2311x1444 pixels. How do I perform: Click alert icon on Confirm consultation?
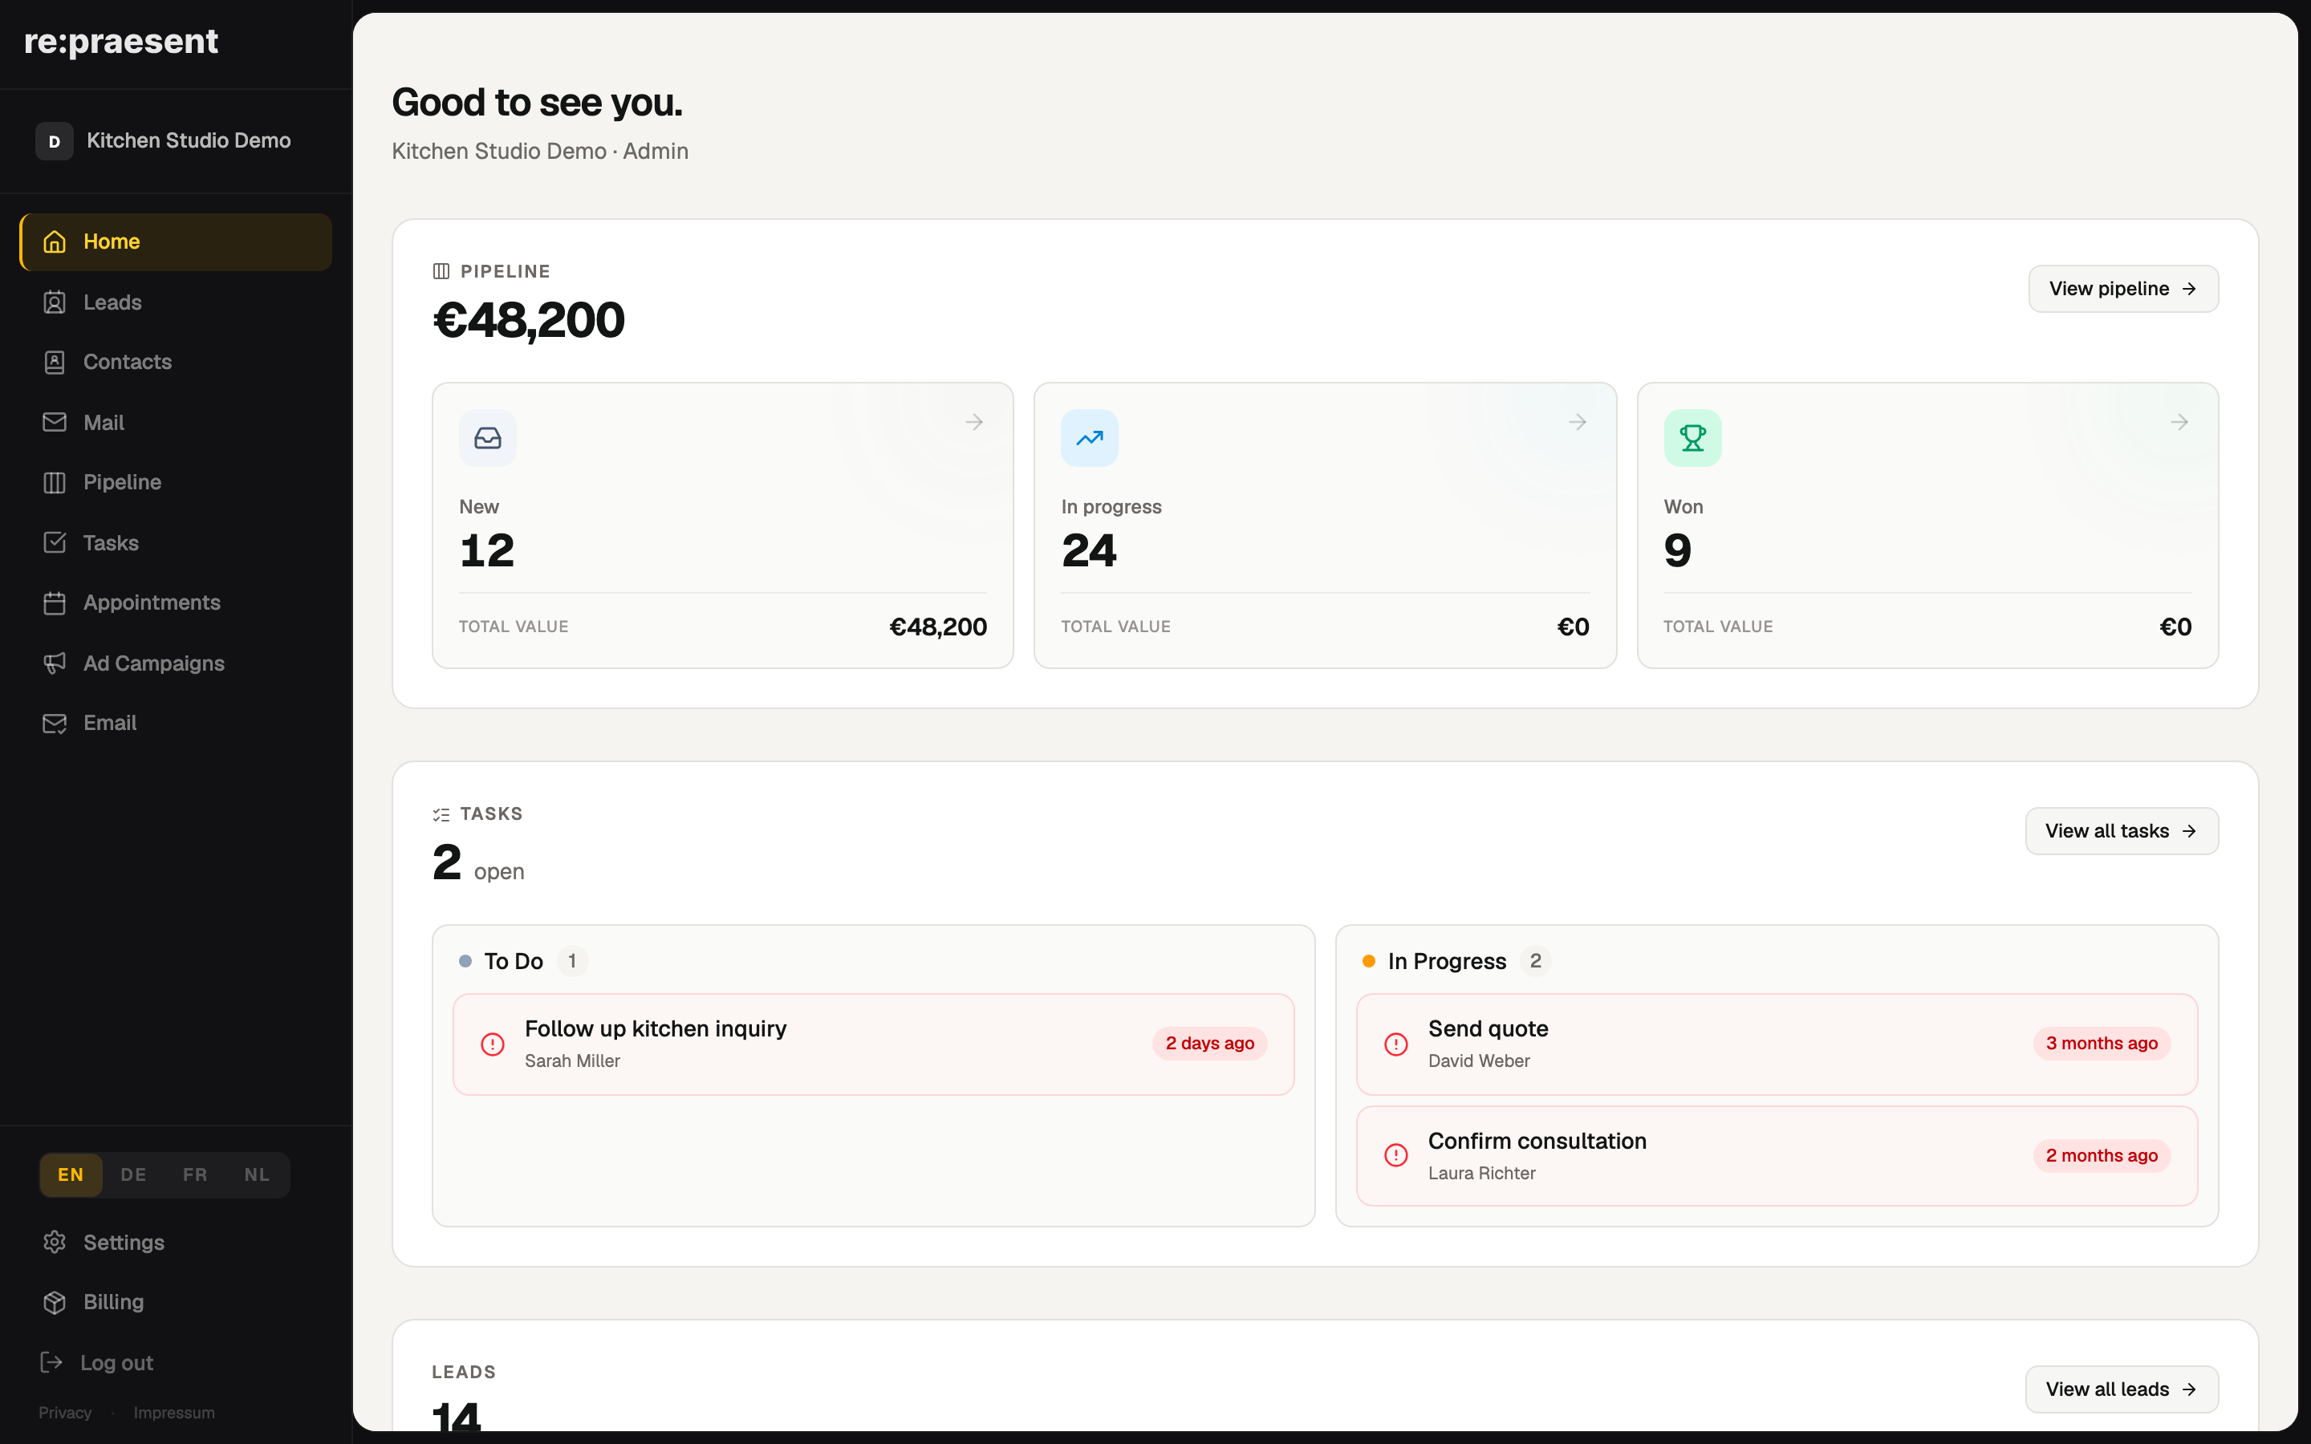1396,1155
